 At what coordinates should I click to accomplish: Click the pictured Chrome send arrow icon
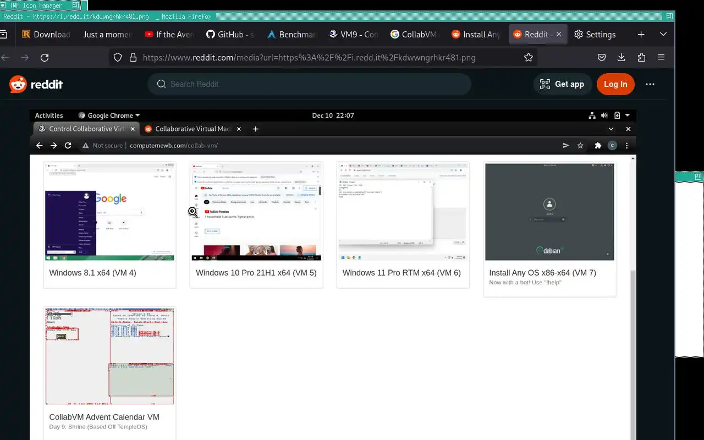tap(565, 146)
